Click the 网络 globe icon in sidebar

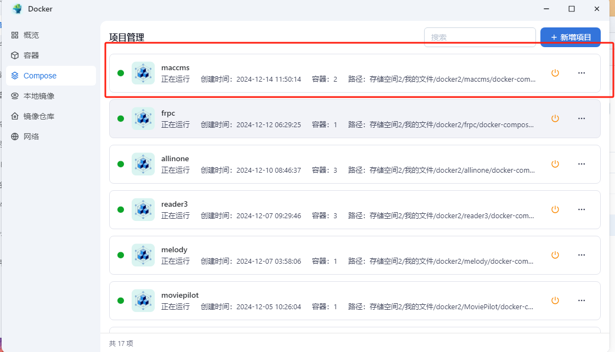click(15, 137)
